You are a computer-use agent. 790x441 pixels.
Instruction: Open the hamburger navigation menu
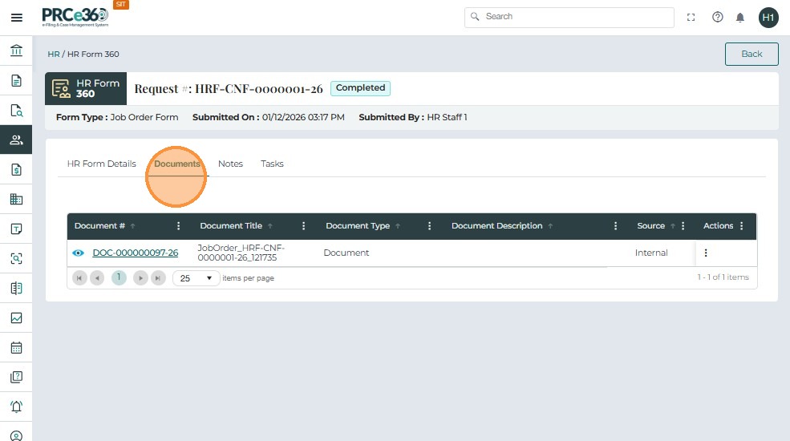[x=17, y=18]
